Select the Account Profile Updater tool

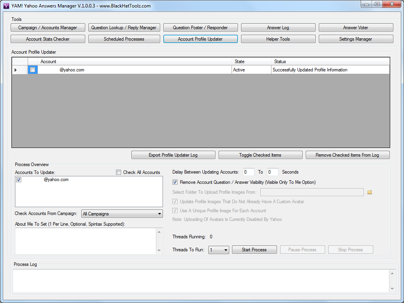click(x=200, y=39)
